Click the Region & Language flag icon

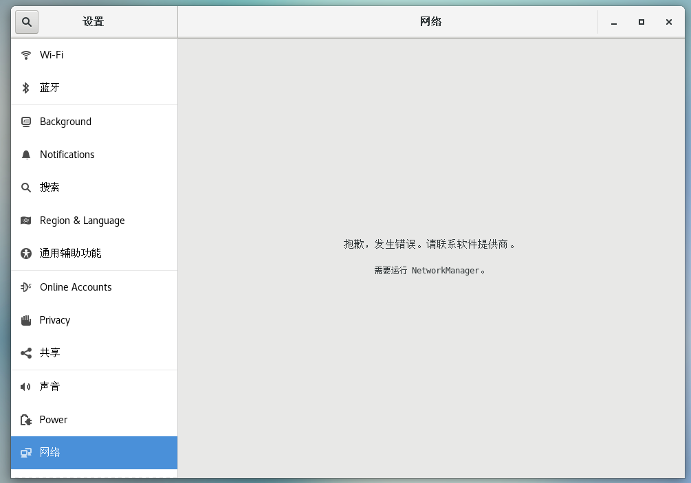click(26, 221)
